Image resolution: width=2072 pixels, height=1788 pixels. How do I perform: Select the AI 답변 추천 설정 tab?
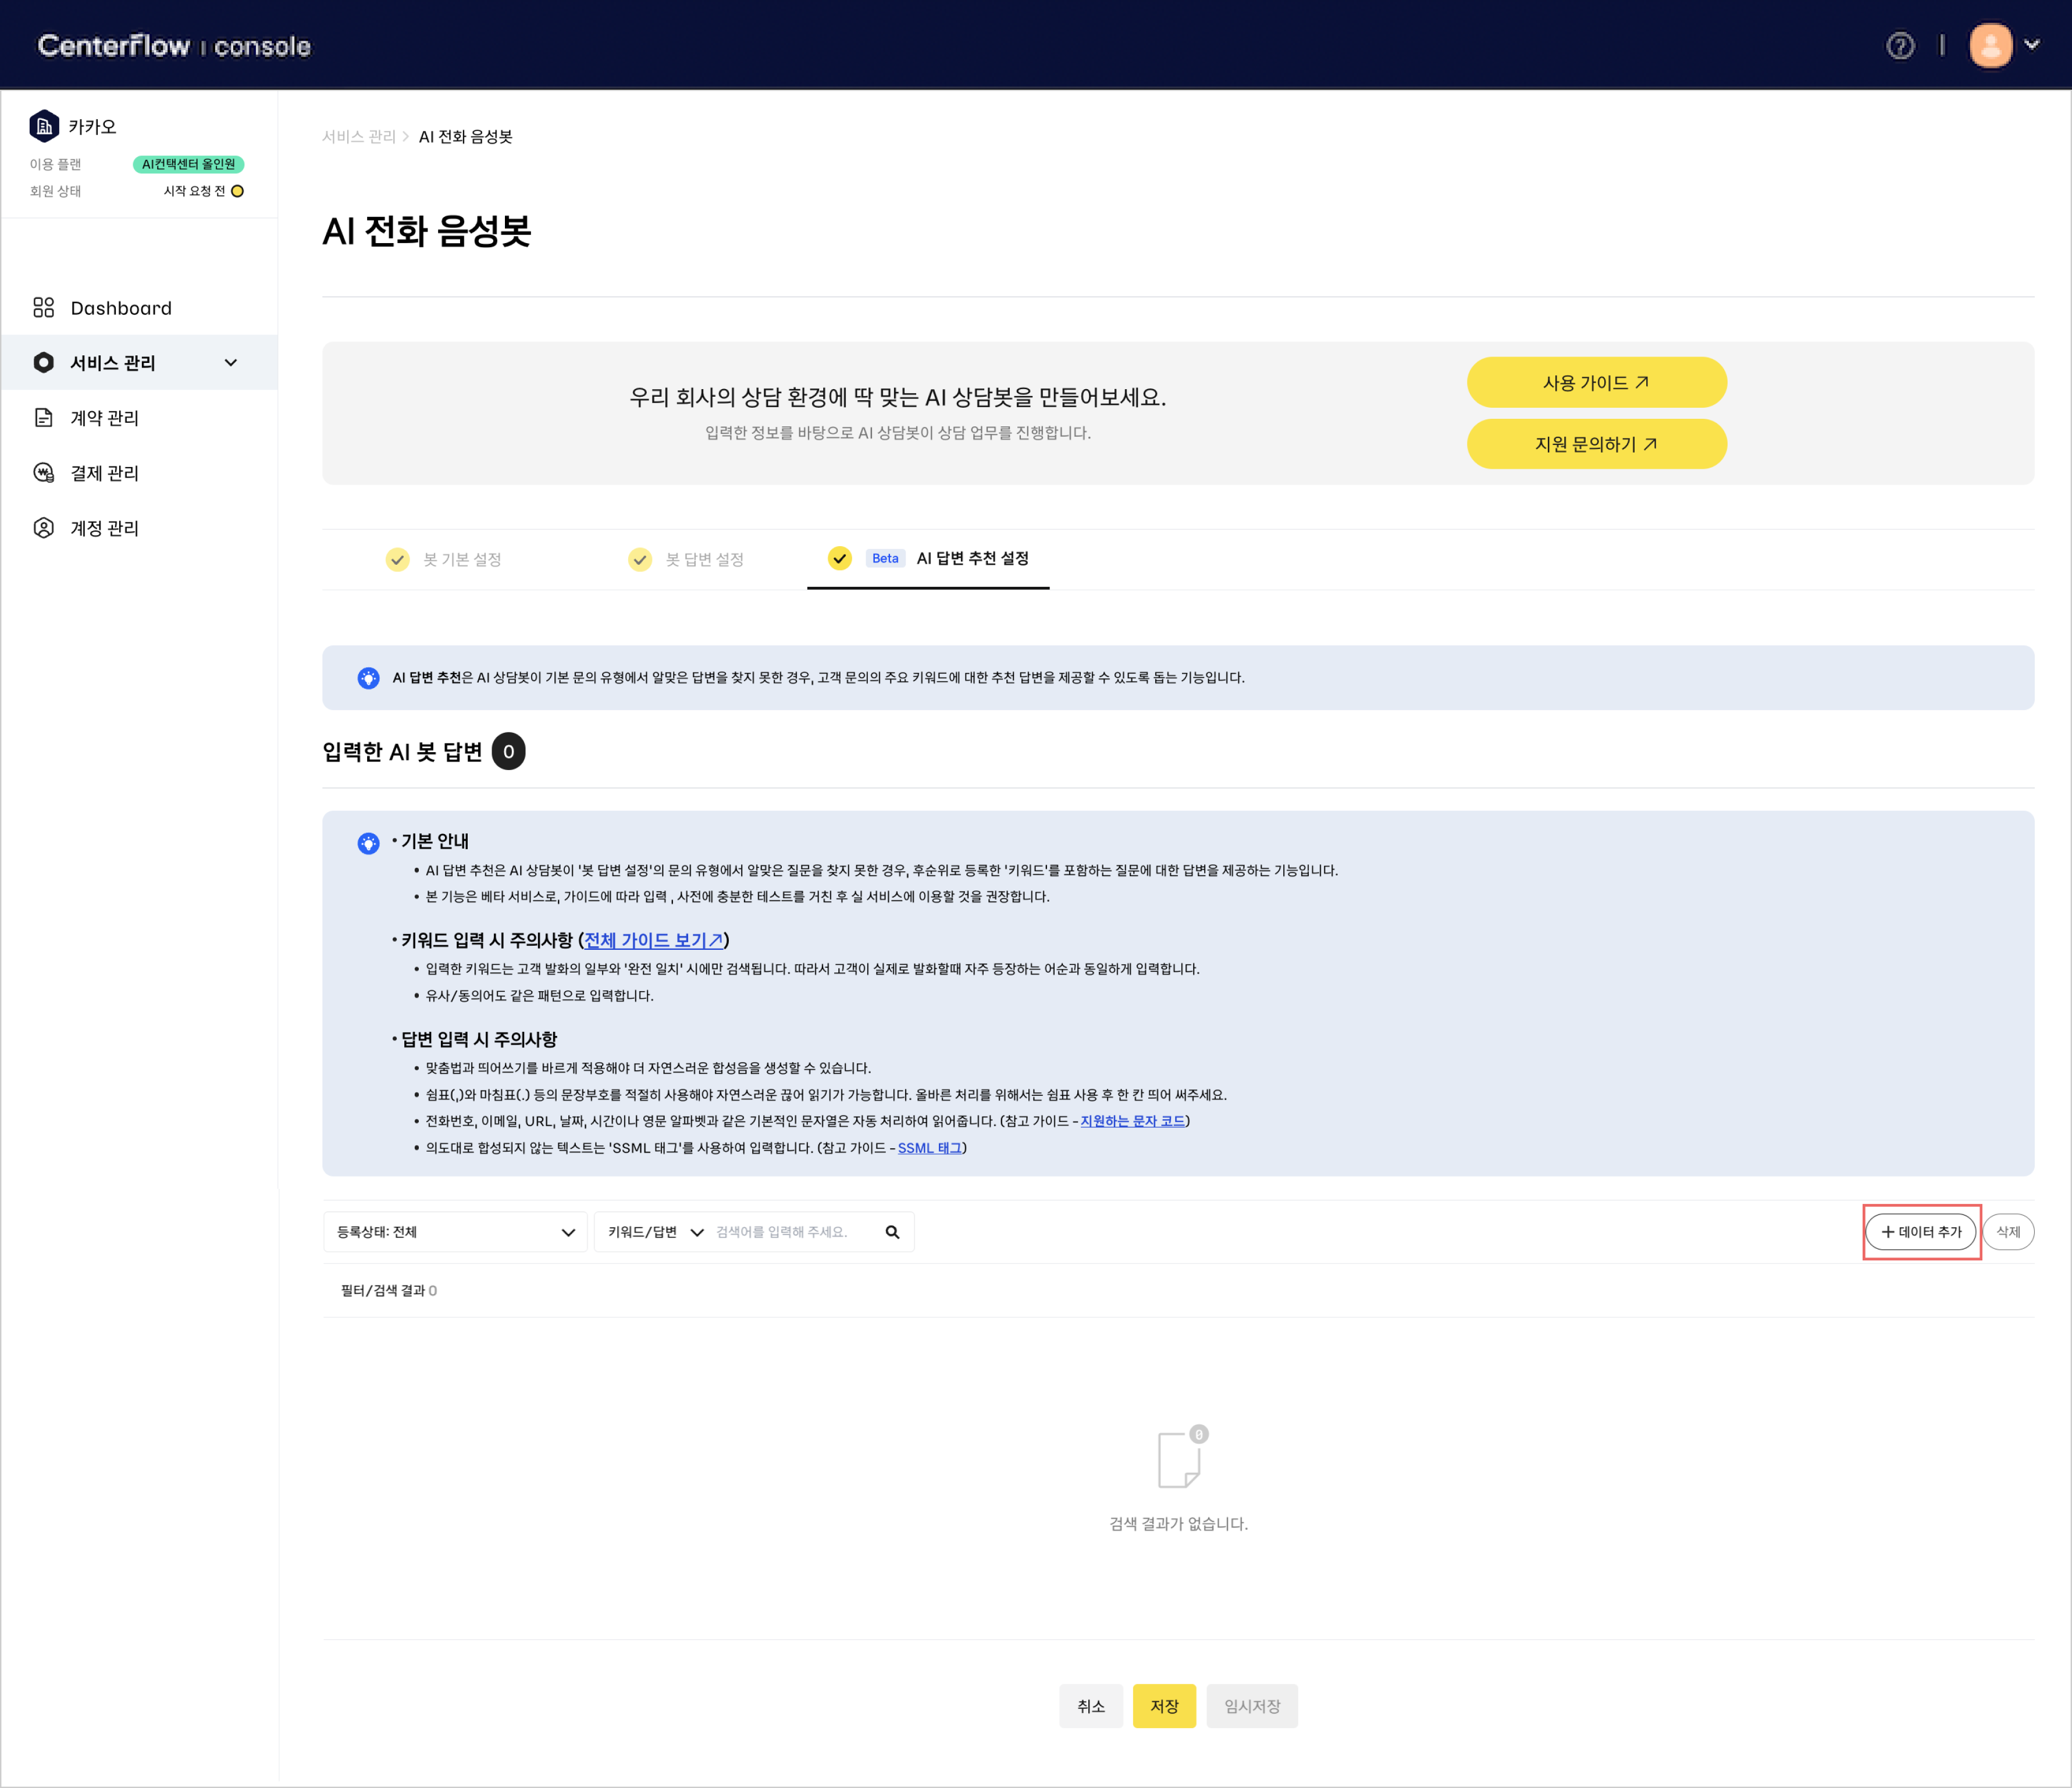tap(928, 558)
